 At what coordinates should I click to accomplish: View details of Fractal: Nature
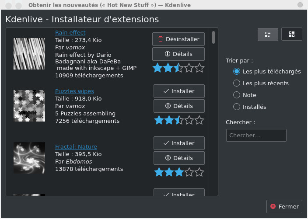point(179,158)
